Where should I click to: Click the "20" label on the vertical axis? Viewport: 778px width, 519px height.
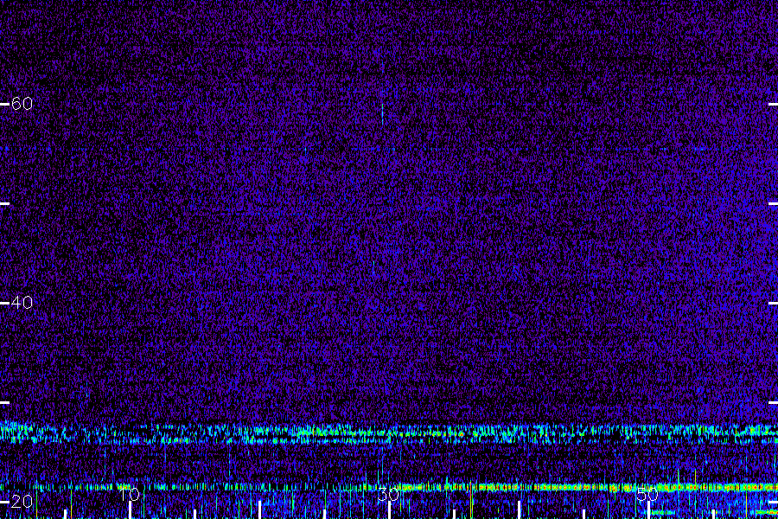coord(22,502)
